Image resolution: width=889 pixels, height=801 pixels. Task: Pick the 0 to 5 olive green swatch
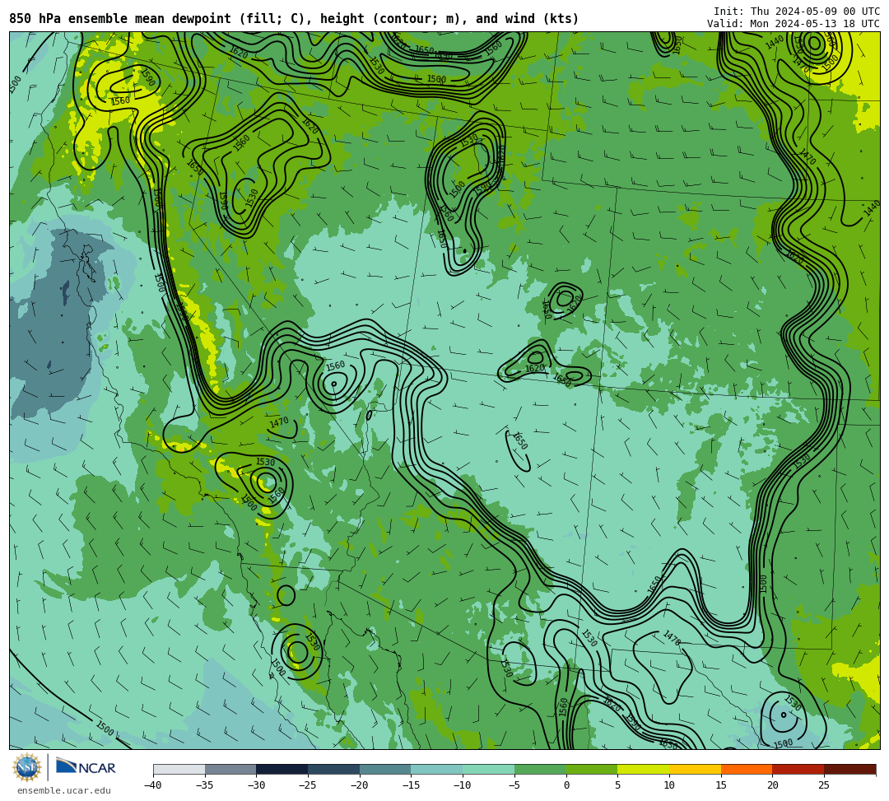(592, 769)
